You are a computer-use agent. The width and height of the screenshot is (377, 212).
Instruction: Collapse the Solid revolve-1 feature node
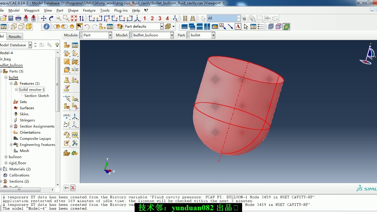16,90
